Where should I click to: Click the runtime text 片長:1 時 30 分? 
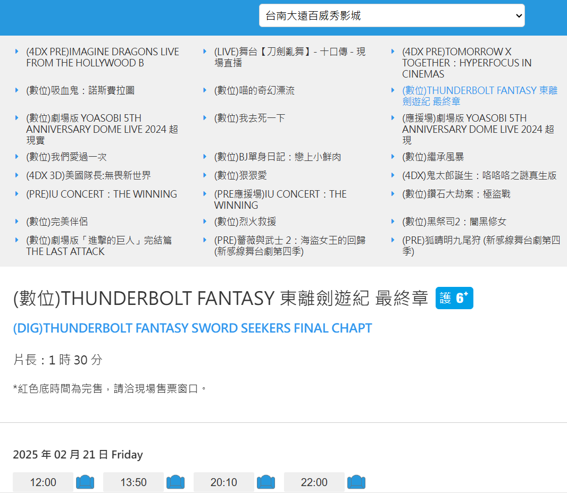click(58, 360)
